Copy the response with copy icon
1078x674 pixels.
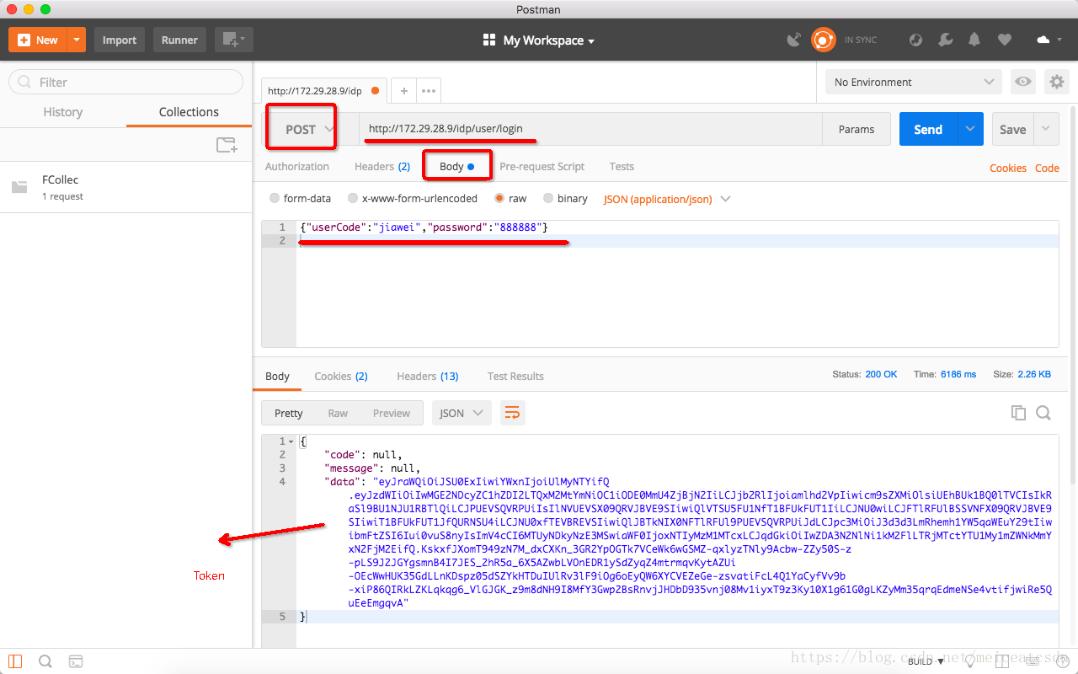[1018, 413]
